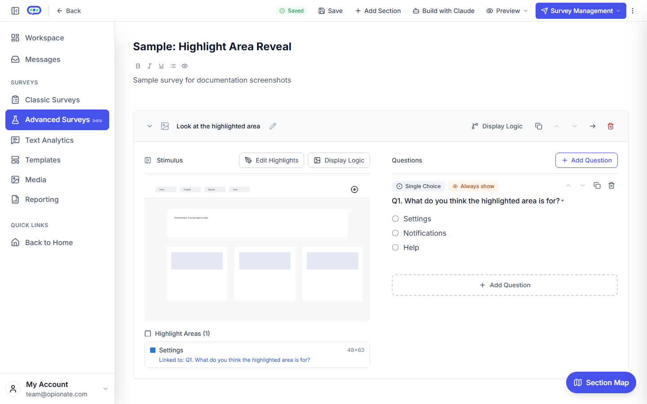
Task: Select the Help radio option
Action: (395, 247)
